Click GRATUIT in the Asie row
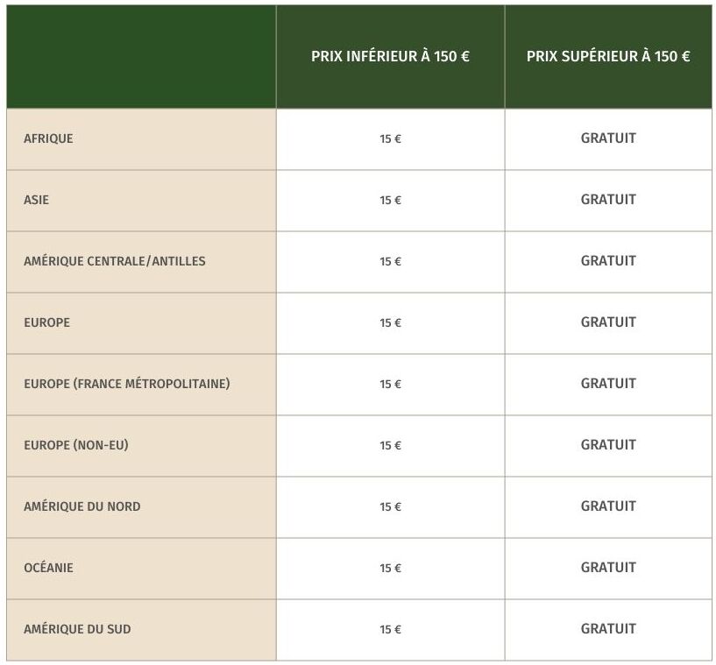The height and width of the screenshot is (665, 716). (x=608, y=200)
